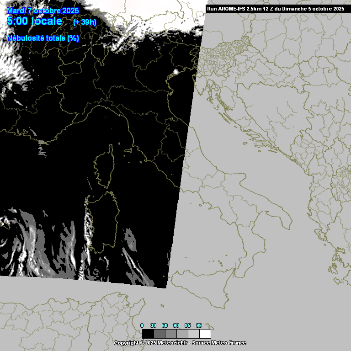Select the dark gray 30% legend swatch
Image resolution: width=351 pixels, height=351 pixels.
tap(160, 334)
